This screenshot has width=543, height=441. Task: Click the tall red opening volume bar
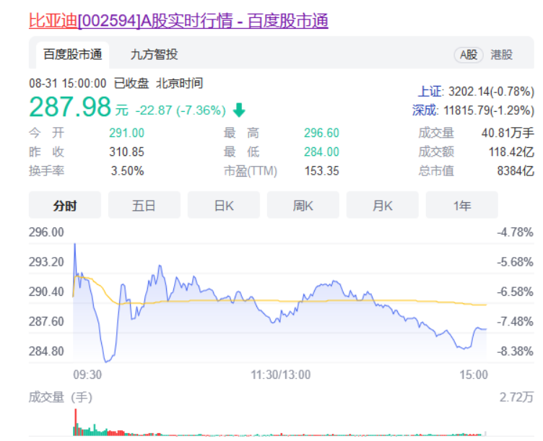click(76, 422)
